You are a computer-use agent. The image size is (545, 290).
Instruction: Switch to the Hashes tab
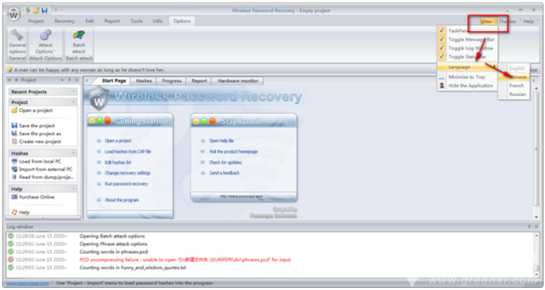point(144,81)
